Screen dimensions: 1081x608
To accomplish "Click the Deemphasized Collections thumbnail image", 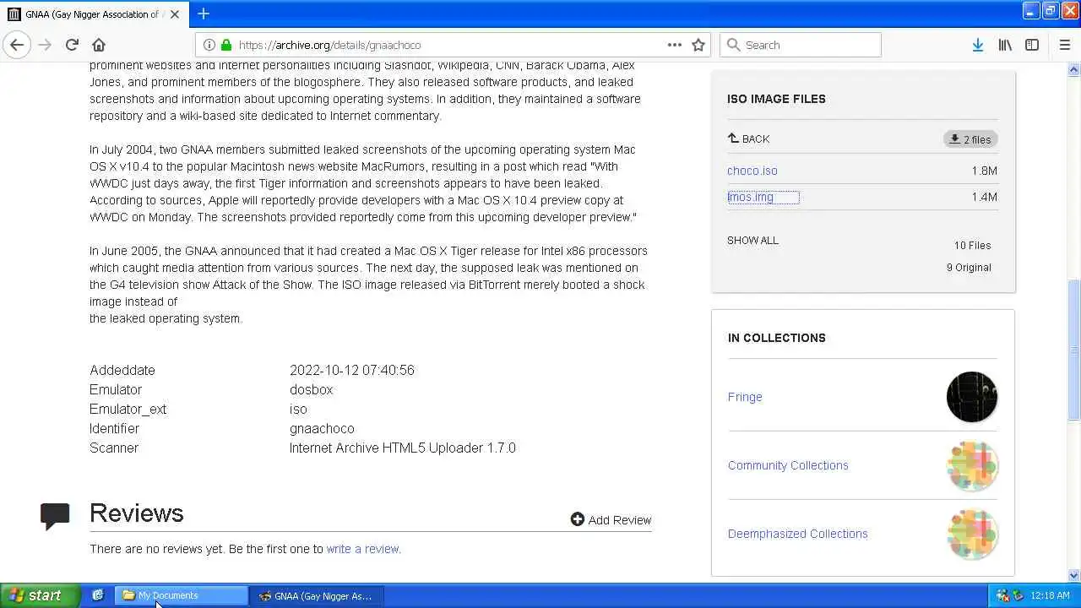I will (x=972, y=534).
